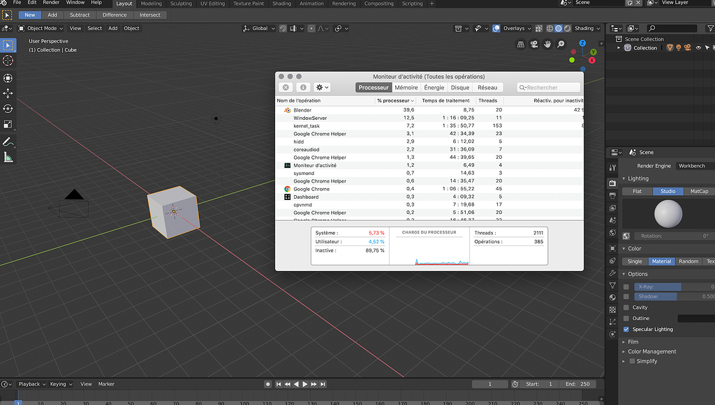Click the camera view icon in the viewport
Image resolution: width=715 pixels, height=405 pixels.
pos(533,44)
